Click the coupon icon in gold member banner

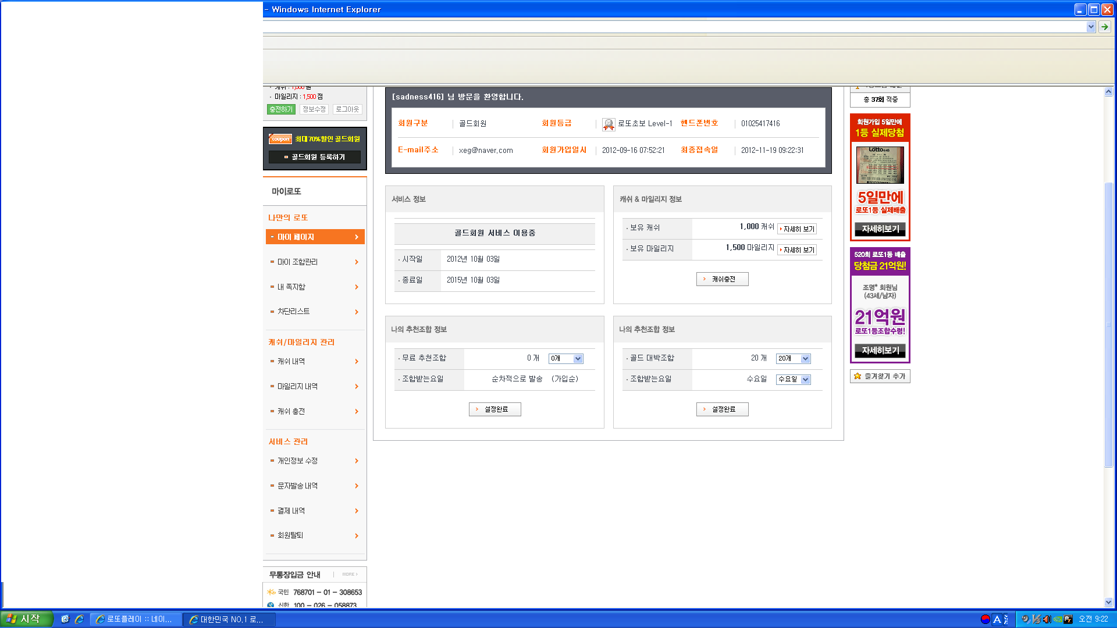(x=280, y=139)
